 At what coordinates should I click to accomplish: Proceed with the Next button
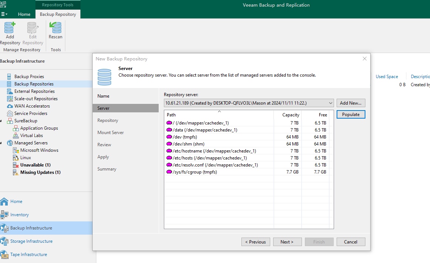(287, 242)
